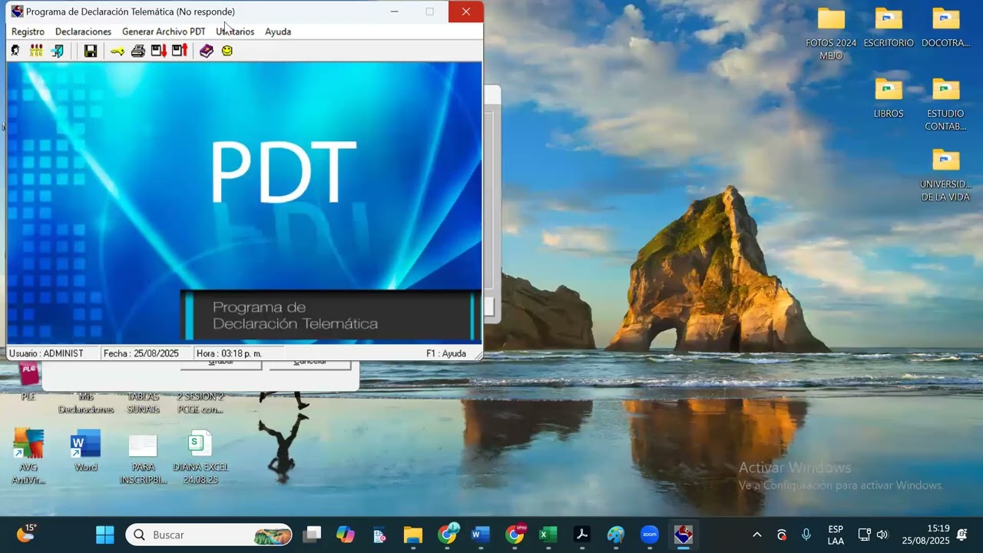Open Excel from the taskbar
983x553 pixels.
[x=548, y=535]
